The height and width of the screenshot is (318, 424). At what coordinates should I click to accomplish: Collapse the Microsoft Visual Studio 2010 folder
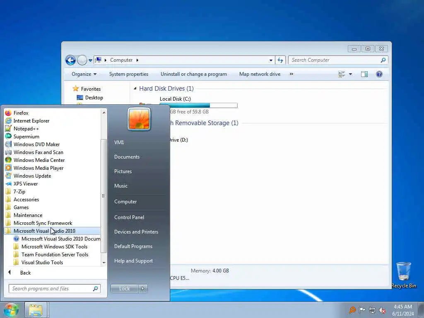[52, 231]
